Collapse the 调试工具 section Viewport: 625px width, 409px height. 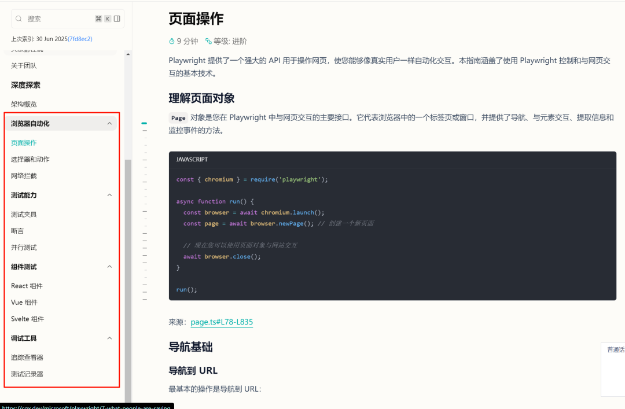[109, 338]
